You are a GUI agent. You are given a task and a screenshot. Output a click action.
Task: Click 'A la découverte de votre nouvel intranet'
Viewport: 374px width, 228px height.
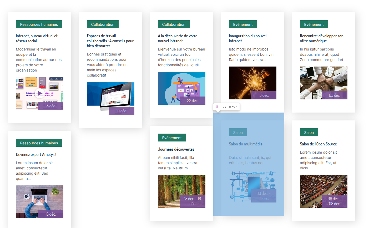pyautogui.click(x=178, y=38)
